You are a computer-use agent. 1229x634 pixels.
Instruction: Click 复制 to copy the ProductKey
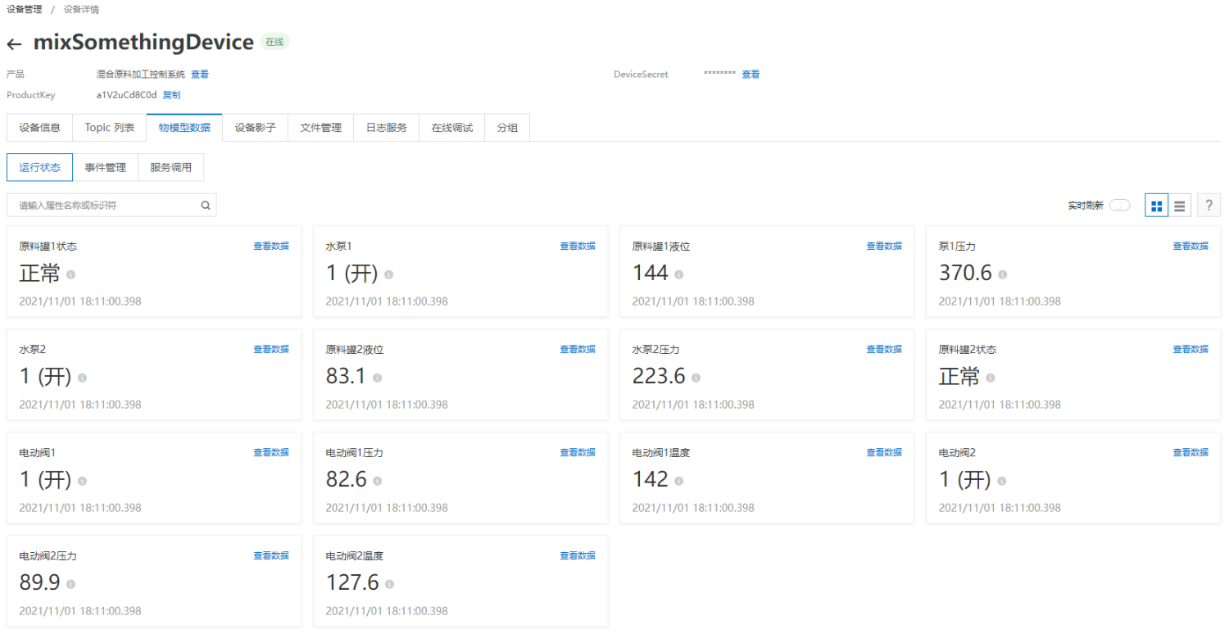point(171,95)
